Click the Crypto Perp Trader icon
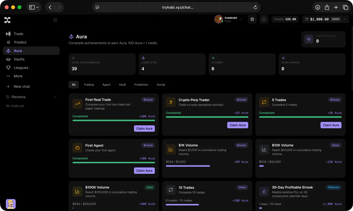 (171, 102)
